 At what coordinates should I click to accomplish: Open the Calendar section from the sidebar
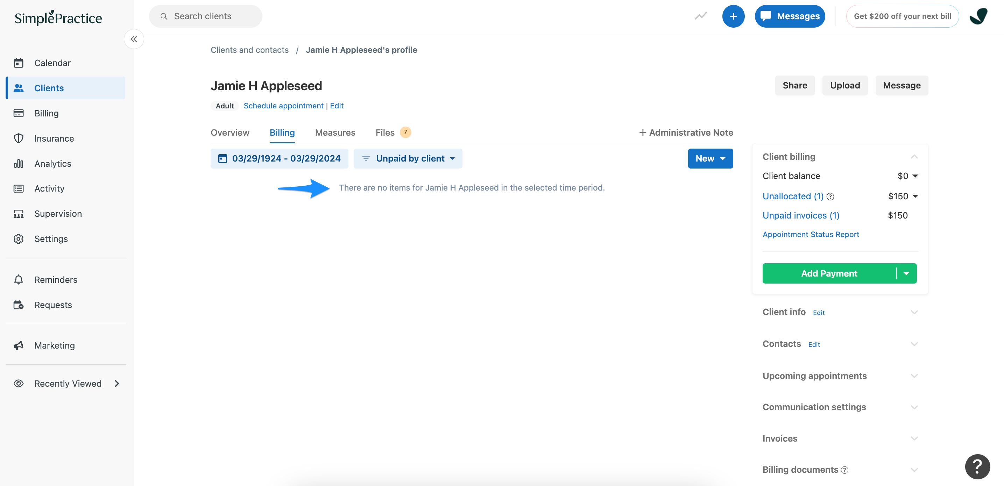19,63
